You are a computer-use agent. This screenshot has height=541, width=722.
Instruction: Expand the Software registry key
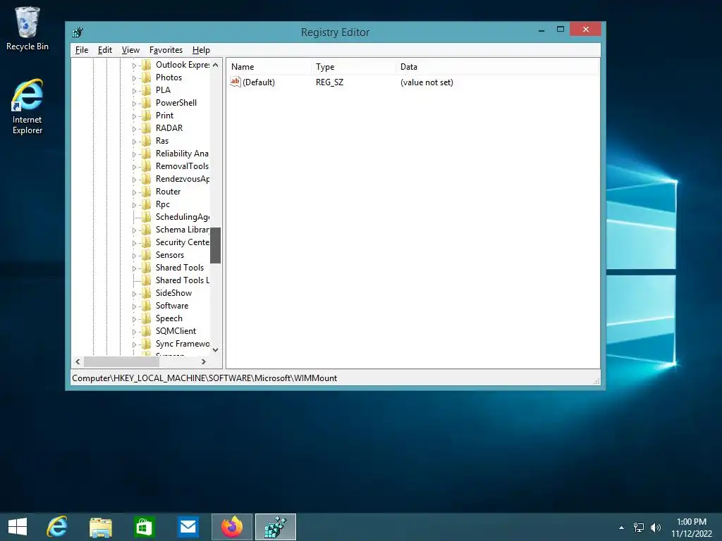(x=135, y=306)
